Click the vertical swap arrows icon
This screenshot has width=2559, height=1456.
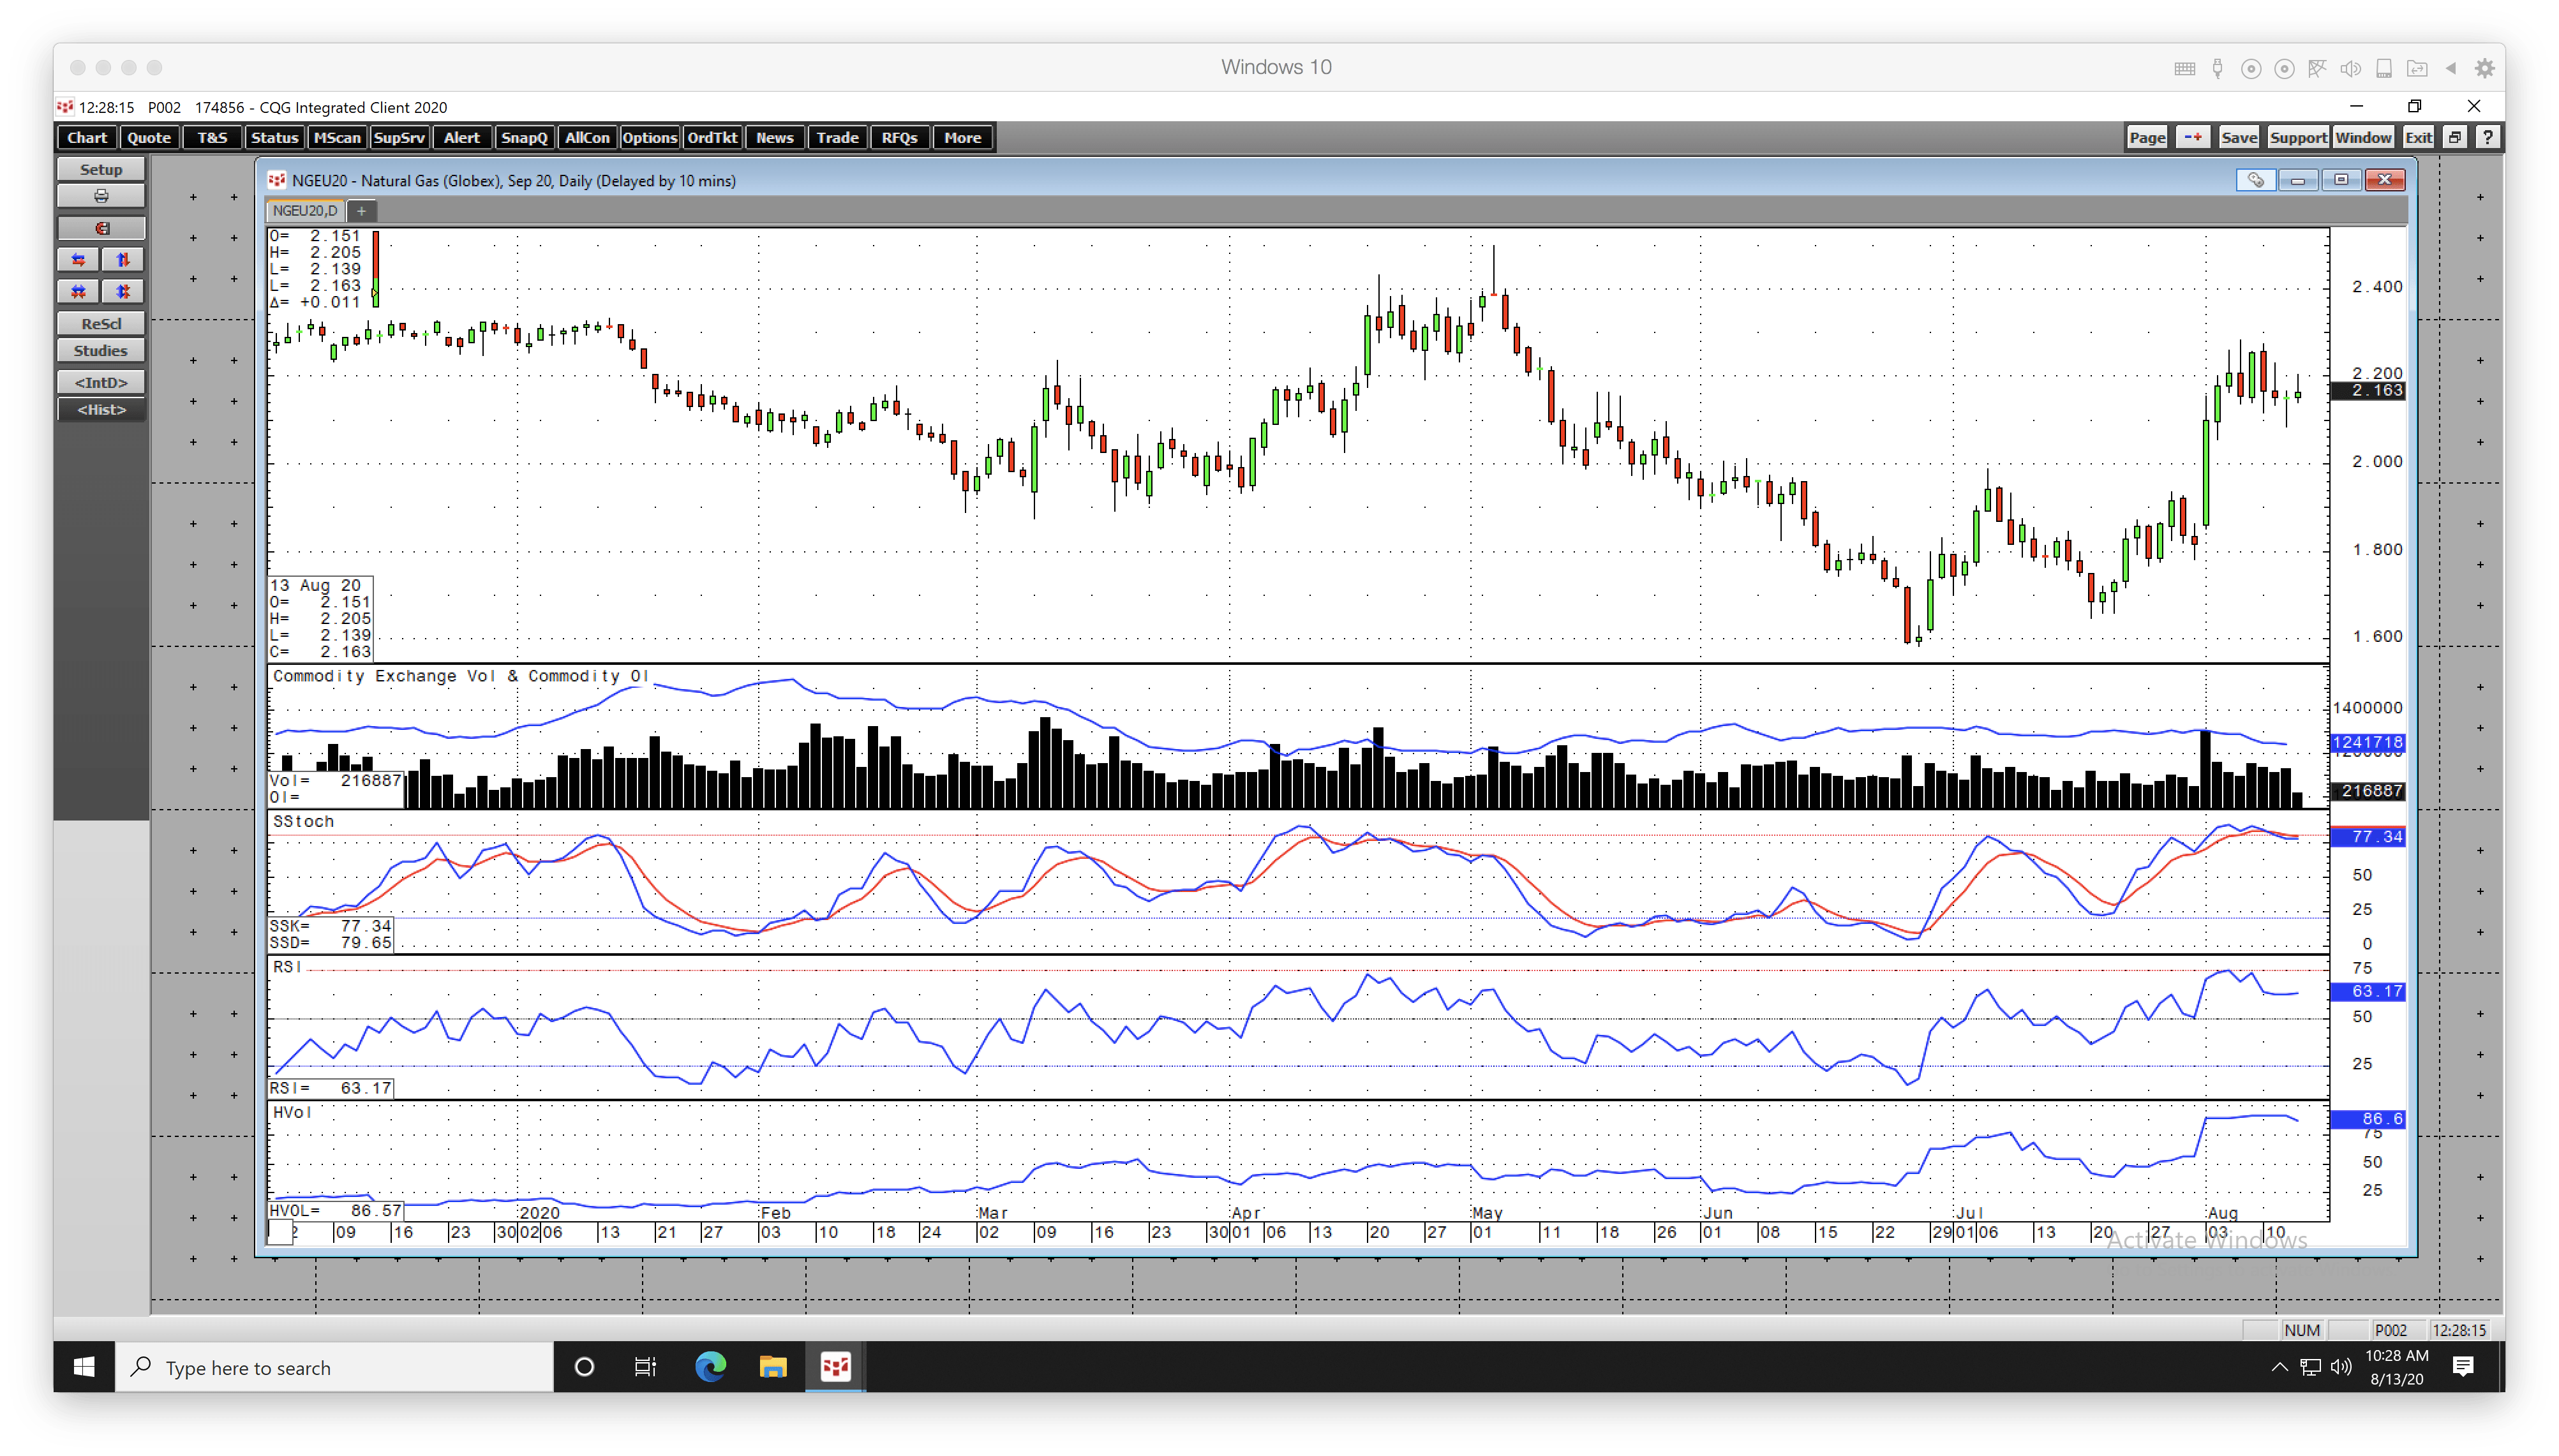pyautogui.click(x=123, y=260)
